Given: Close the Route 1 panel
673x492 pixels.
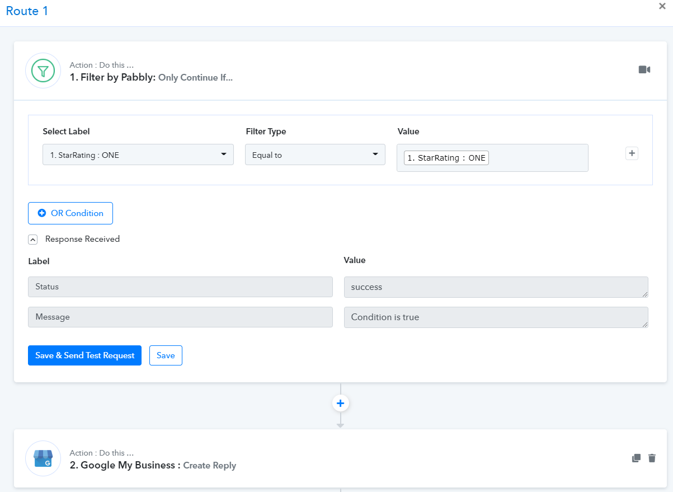Looking at the screenshot, I should coord(662,6).
